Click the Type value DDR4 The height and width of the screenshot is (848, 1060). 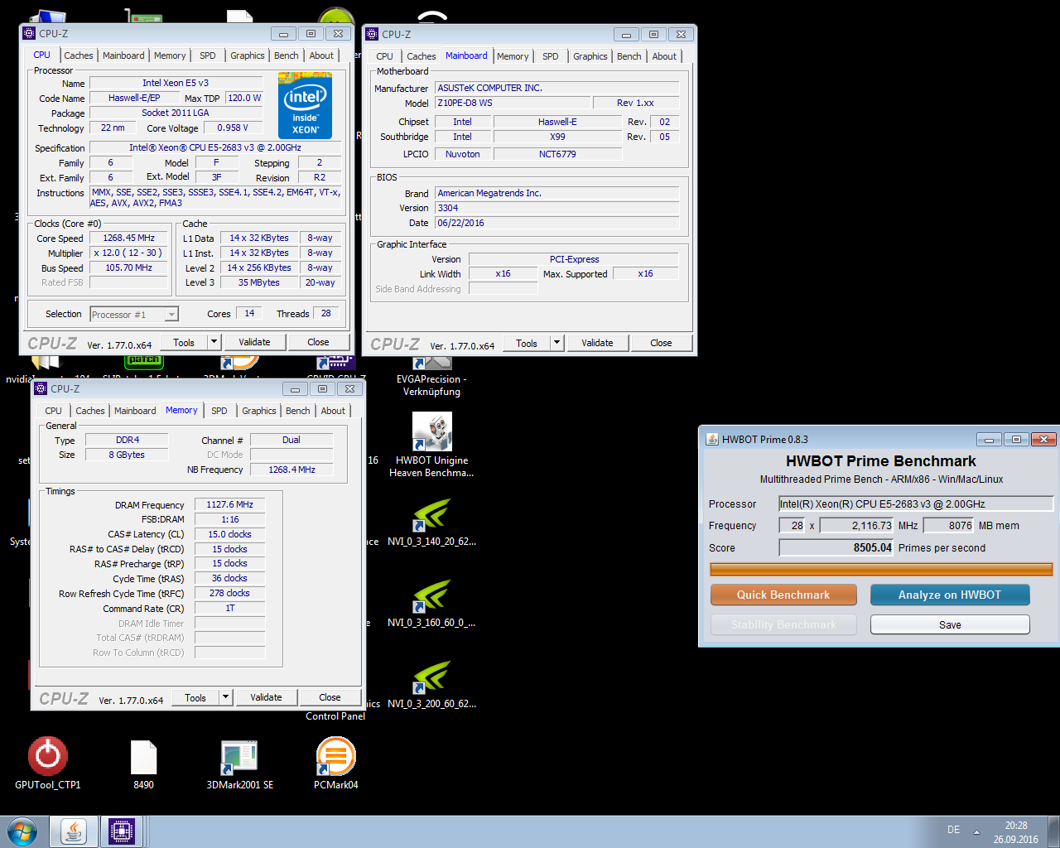[128, 440]
